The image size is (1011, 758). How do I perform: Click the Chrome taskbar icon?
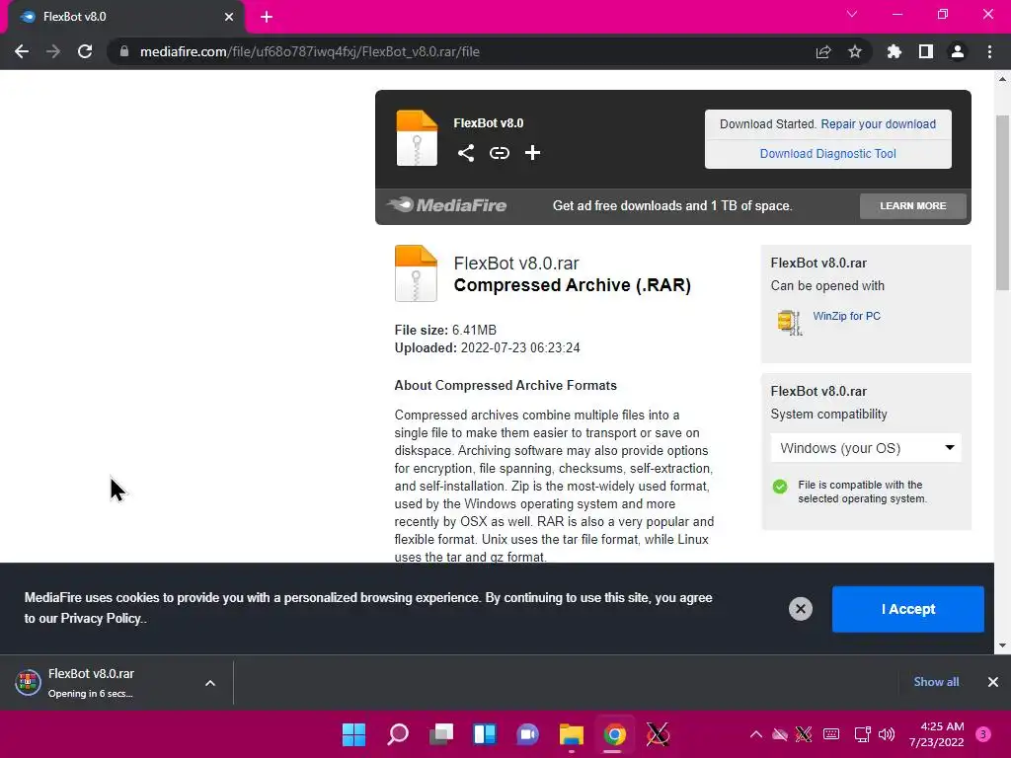[x=614, y=734]
